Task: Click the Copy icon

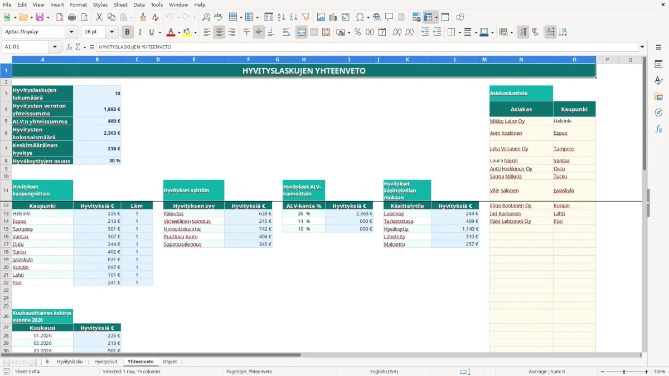Action: [111, 17]
